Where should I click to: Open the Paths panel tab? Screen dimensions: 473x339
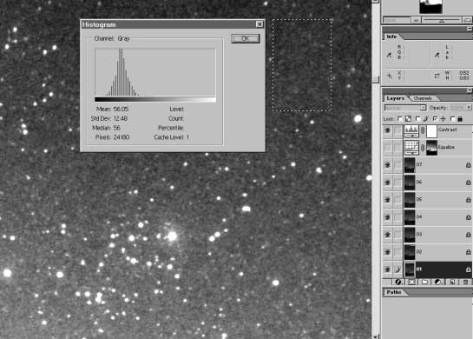(x=394, y=292)
